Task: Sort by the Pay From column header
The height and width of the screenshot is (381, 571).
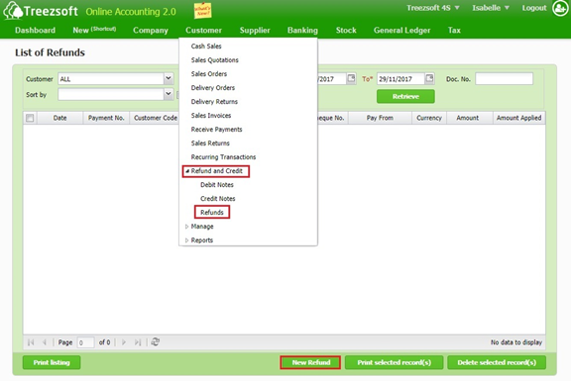Action: click(x=380, y=118)
